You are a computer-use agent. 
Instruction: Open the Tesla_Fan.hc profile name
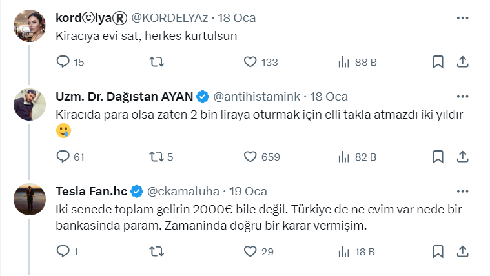click(x=92, y=192)
